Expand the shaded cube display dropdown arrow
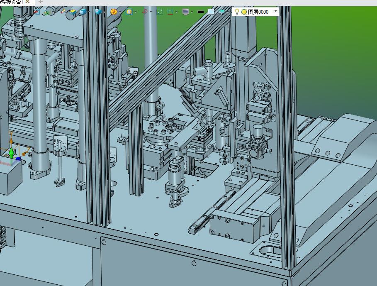377x286 pixels. (x=90, y=12)
